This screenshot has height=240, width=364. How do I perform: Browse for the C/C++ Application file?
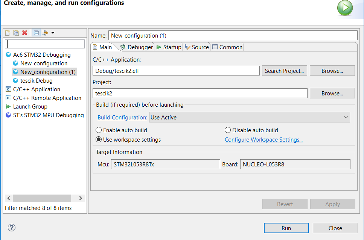point(332,71)
